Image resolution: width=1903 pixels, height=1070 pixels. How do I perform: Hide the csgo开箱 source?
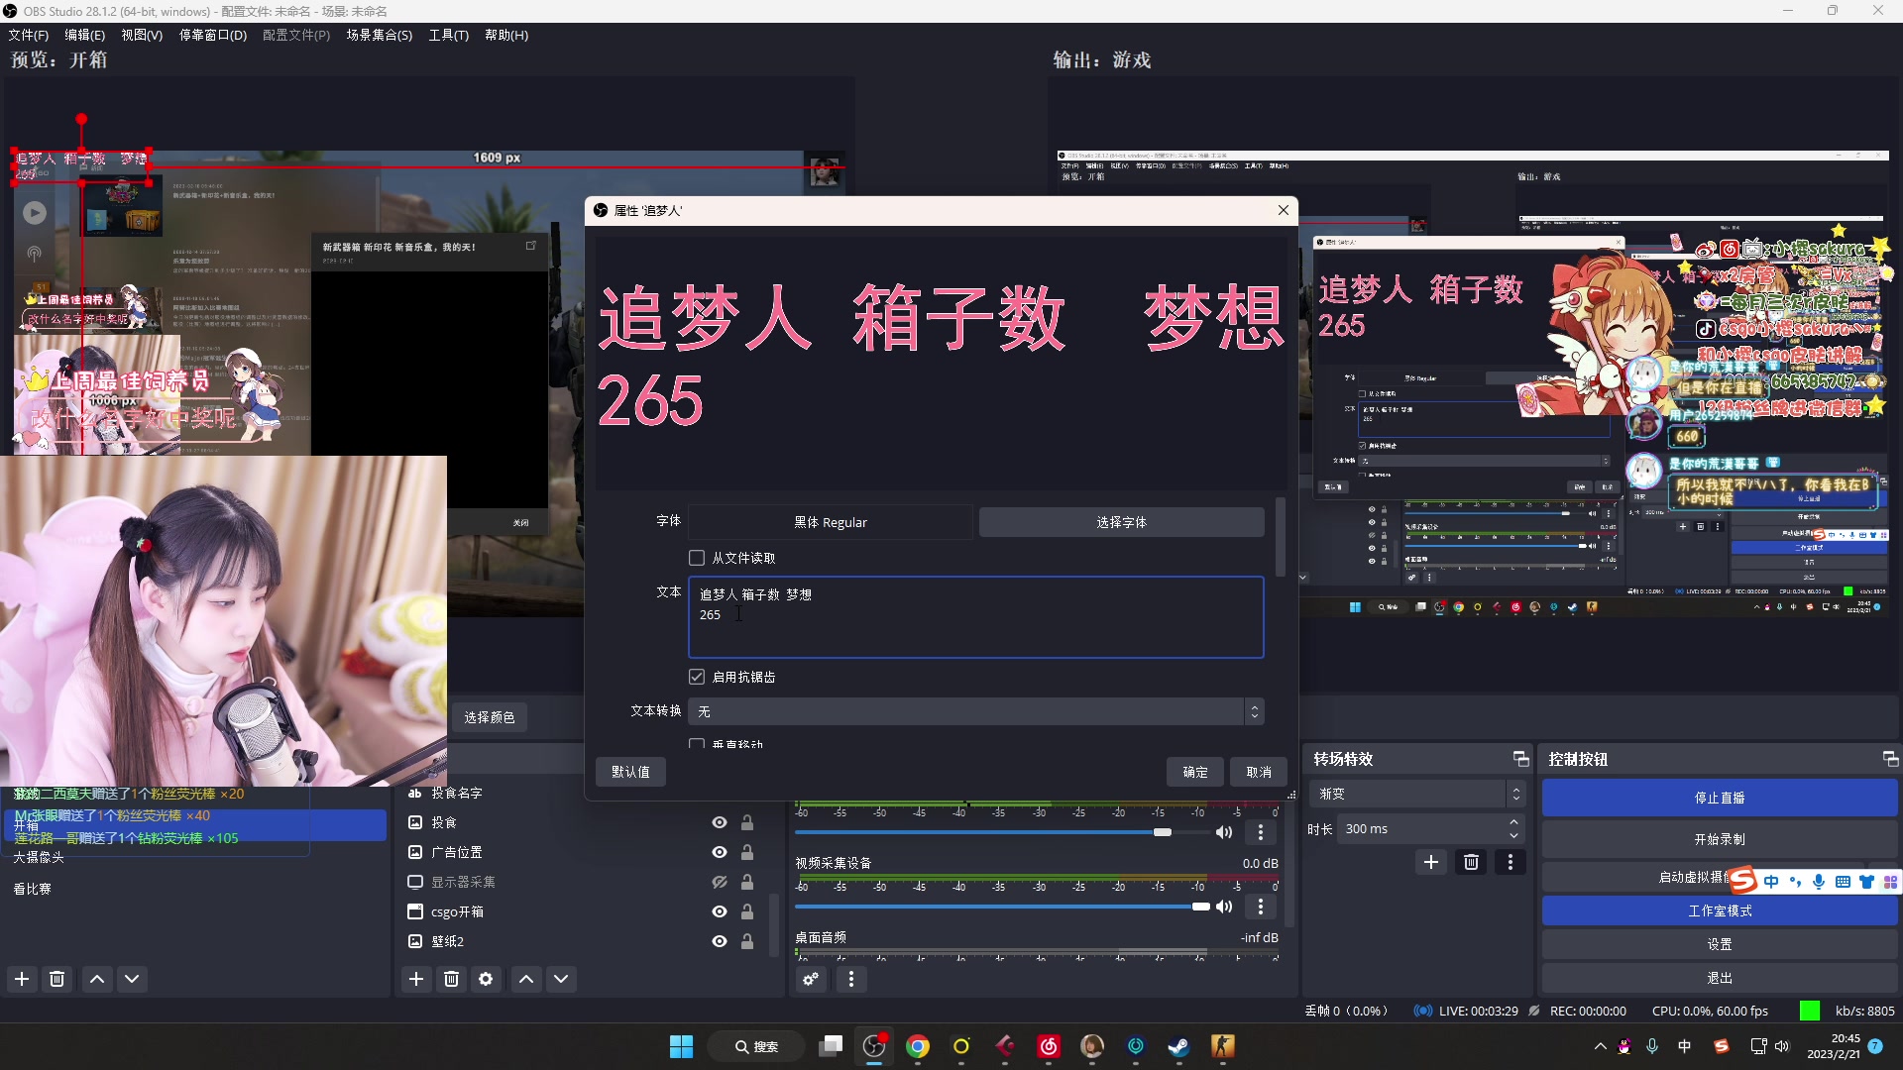click(720, 911)
